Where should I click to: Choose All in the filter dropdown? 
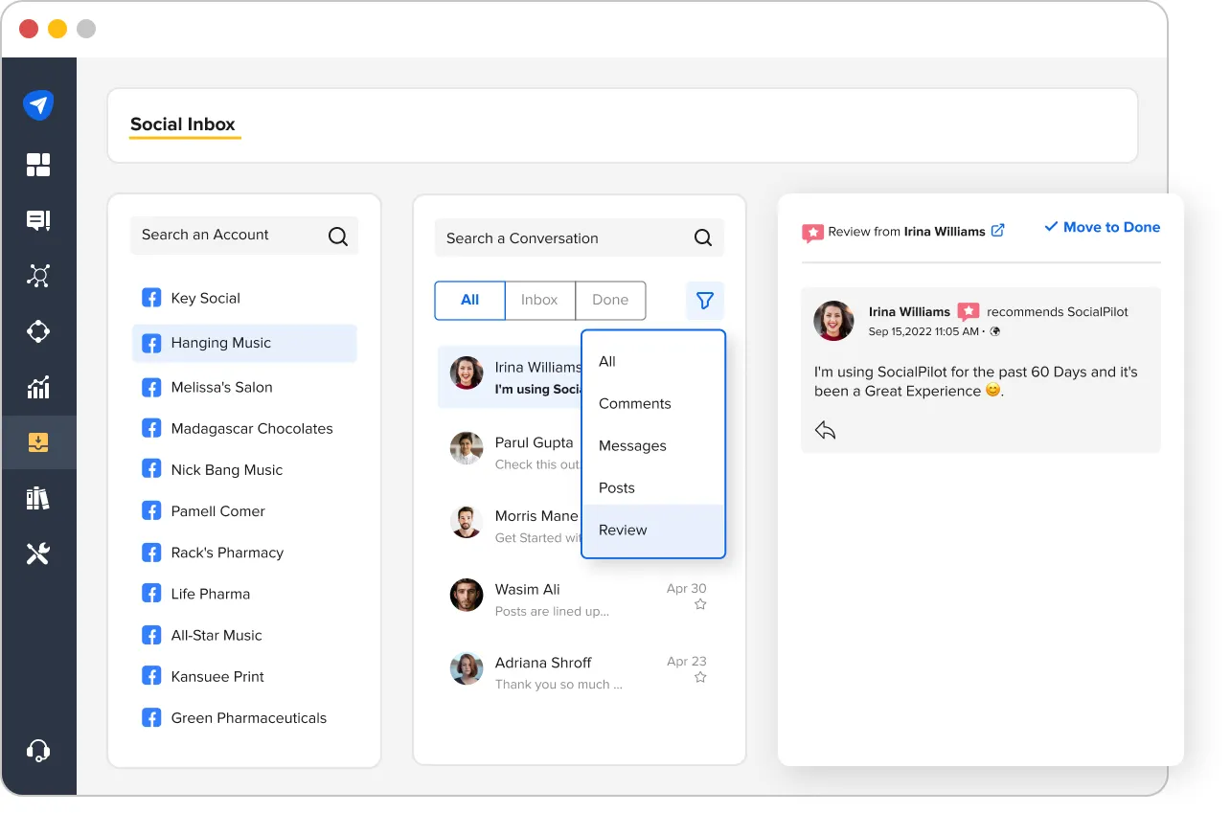[x=653, y=361]
